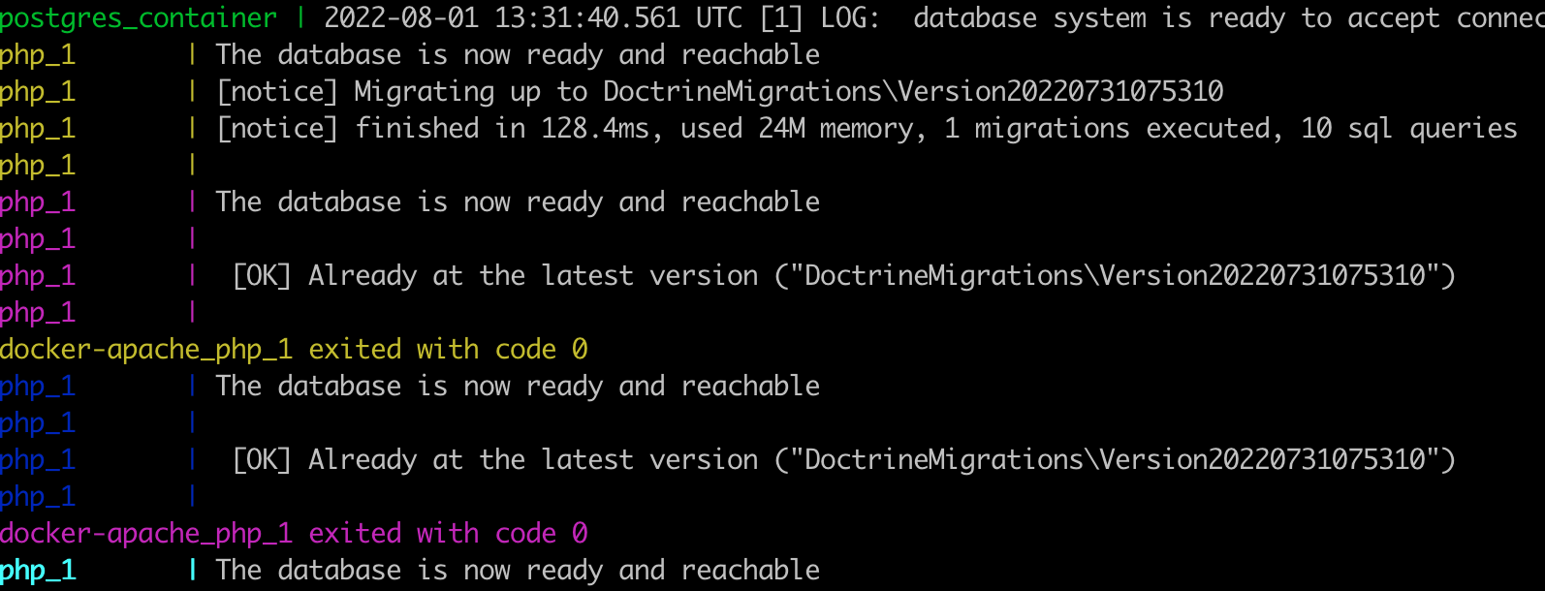Click the green postgres_container label
Image resolution: width=1545 pixels, height=591 pixels.
(x=139, y=18)
